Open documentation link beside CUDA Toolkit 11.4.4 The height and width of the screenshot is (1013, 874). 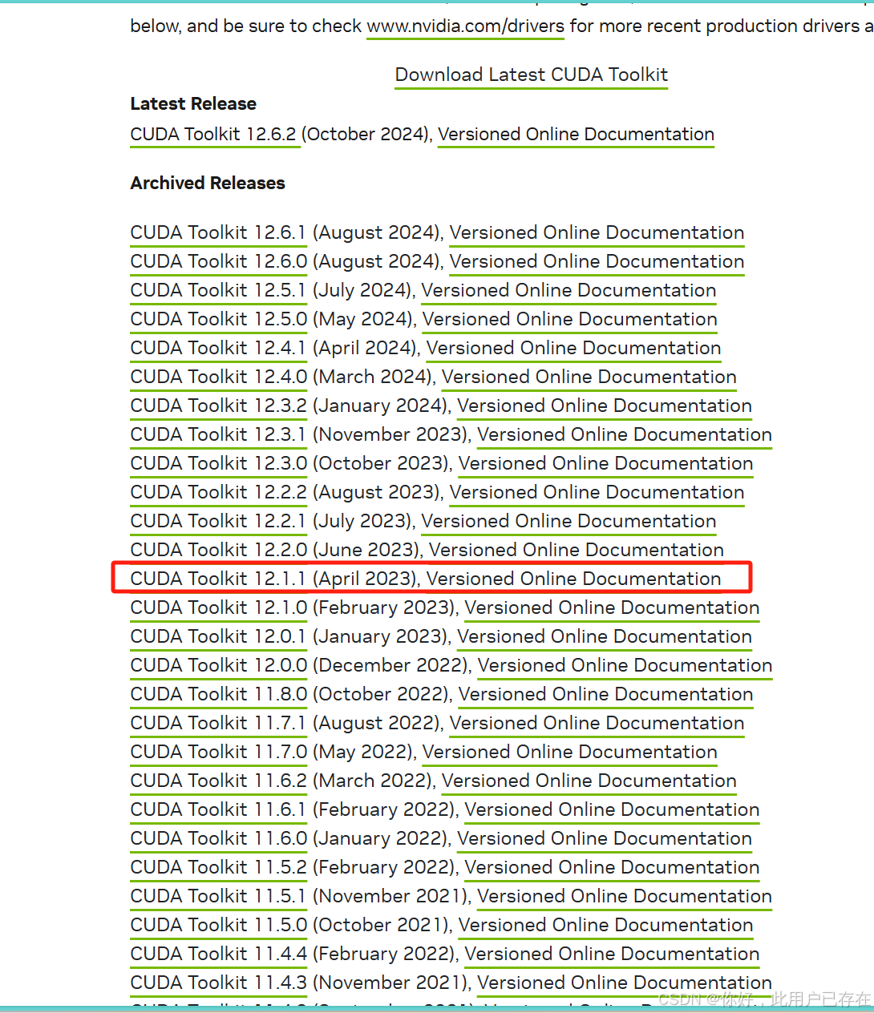pos(613,954)
